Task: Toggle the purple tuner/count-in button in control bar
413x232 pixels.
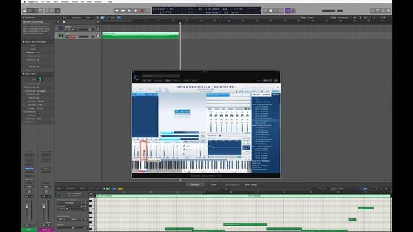Action: [x=288, y=10]
